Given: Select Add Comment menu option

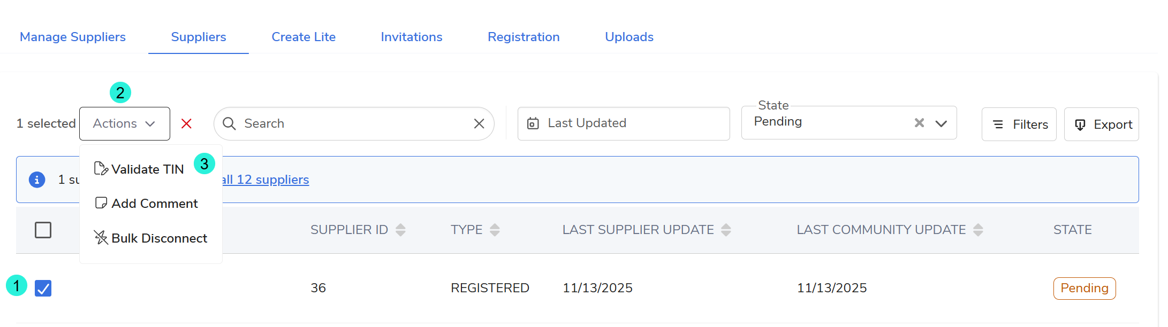Looking at the screenshot, I should [x=146, y=204].
